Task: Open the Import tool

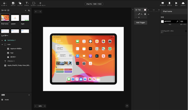Action: click(x=4, y=4)
